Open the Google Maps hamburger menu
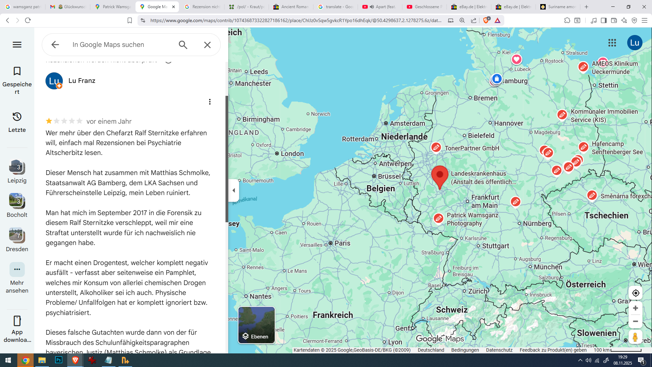652x367 pixels. pyautogui.click(x=17, y=45)
